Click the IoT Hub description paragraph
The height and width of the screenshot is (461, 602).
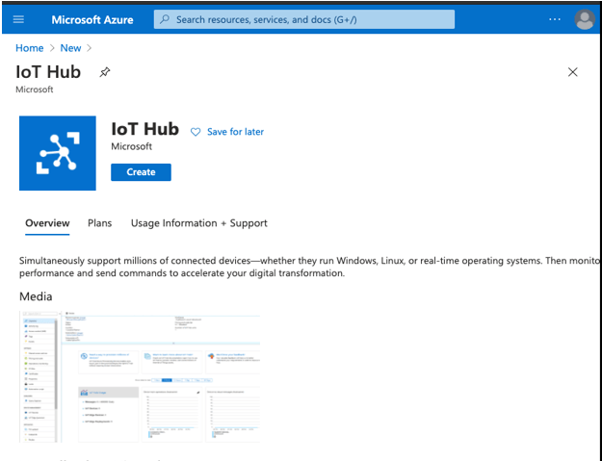tap(309, 267)
